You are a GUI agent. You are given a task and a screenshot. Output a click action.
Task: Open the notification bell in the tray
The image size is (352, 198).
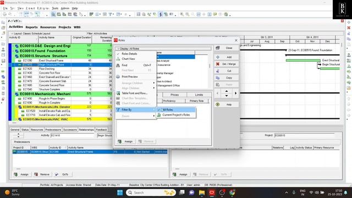(346, 193)
